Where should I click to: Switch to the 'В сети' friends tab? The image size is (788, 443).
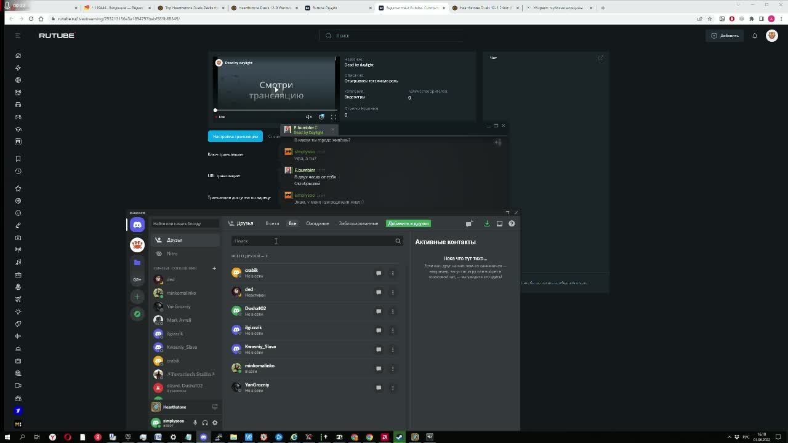click(x=272, y=223)
